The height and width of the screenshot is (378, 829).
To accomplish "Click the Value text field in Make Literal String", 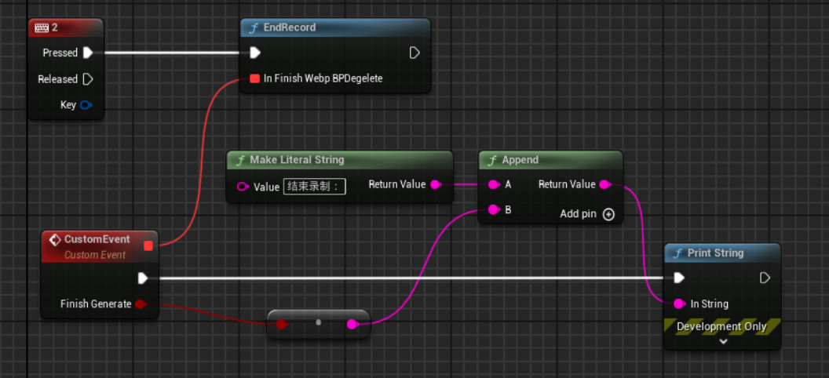I will tap(314, 187).
